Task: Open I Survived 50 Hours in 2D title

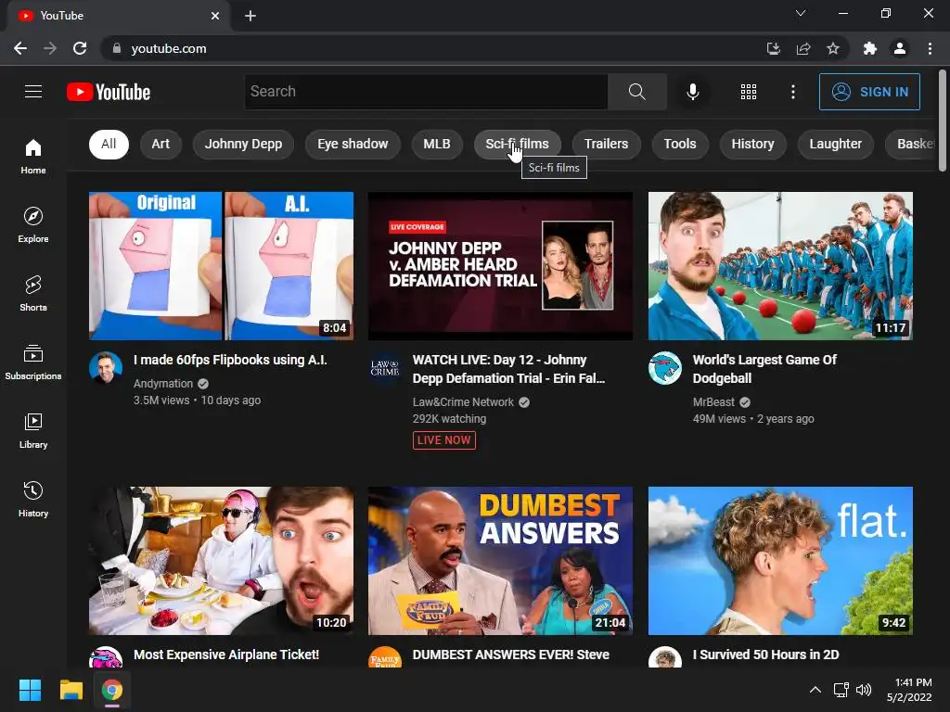Action: pos(765,655)
